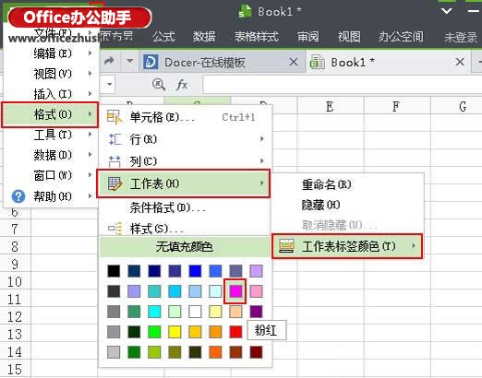Expand the name box dropdown arrow

[109, 84]
